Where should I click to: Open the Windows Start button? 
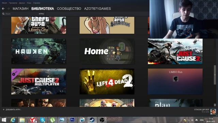click(x=4, y=120)
